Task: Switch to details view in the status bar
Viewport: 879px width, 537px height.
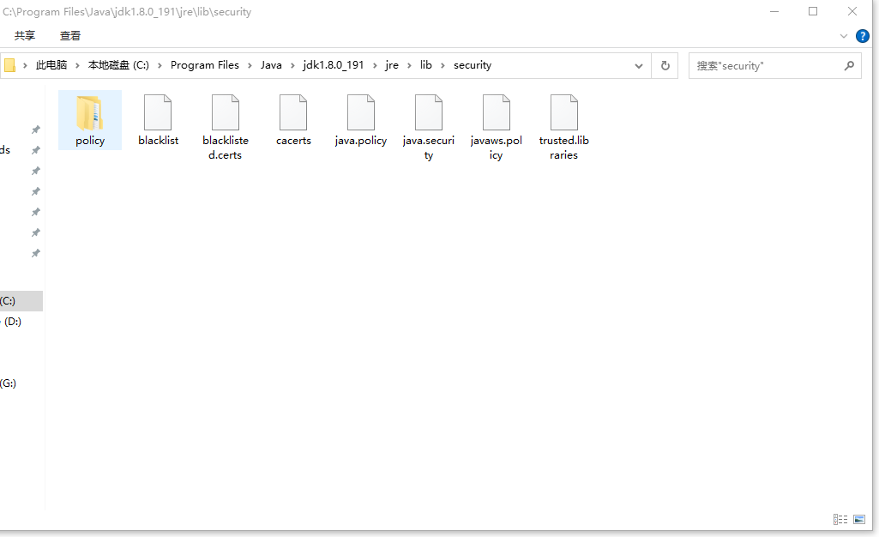Action: [x=840, y=519]
